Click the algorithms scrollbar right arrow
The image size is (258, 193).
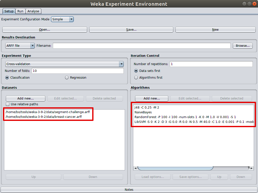(x=252, y=168)
